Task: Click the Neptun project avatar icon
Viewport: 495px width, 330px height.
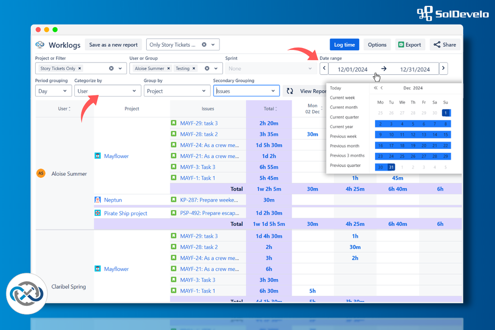Action: (98, 200)
